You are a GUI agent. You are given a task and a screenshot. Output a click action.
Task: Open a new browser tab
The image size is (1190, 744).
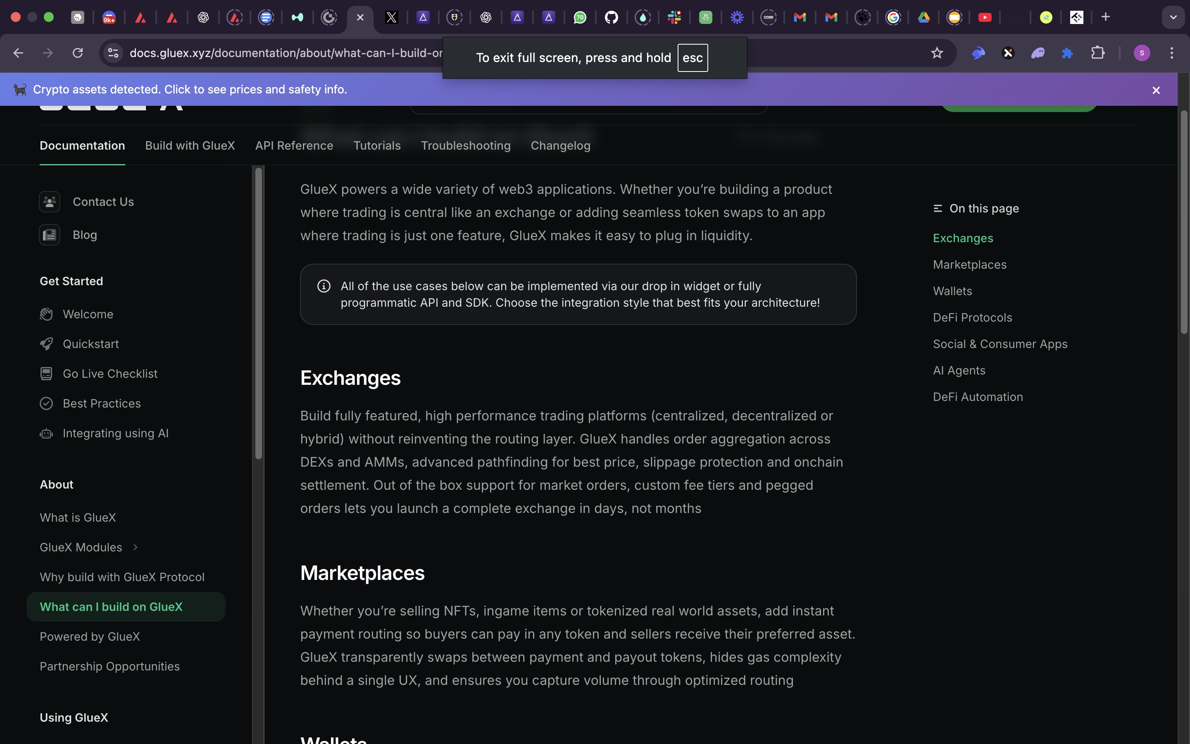click(x=1105, y=17)
